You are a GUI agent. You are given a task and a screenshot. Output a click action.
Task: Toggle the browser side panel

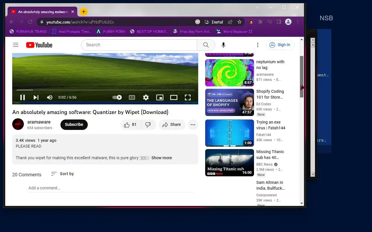pos(279,22)
